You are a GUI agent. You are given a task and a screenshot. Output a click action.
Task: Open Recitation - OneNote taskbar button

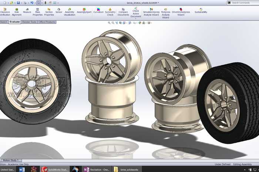tap(97, 169)
